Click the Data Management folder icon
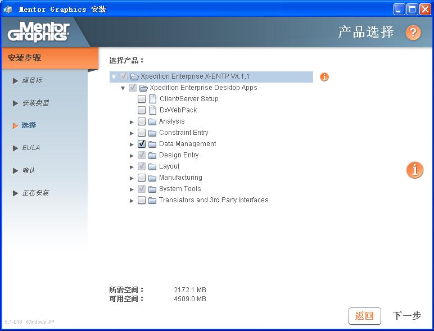Image resolution: width=434 pixels, height=331 pixels. click(x=152, y=144)
